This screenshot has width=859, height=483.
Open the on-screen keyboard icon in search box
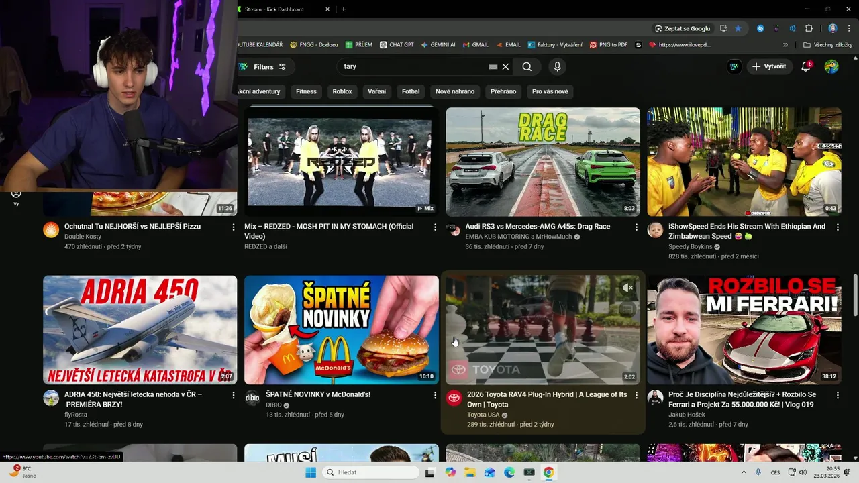pyautogui.click(x=493, y=67)
